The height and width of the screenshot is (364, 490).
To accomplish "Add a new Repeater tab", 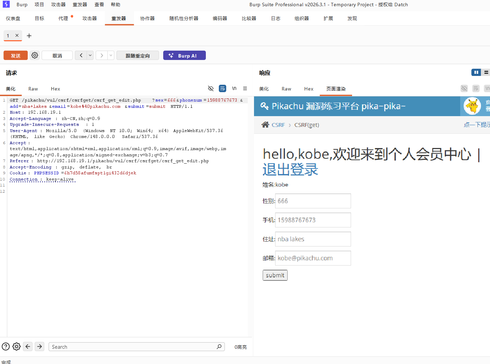I will [x=29, y=36].
